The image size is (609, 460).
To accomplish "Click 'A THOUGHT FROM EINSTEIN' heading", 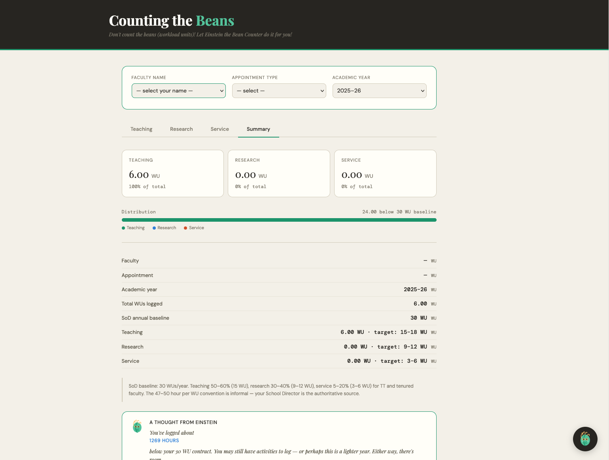I will coord(183,422).
